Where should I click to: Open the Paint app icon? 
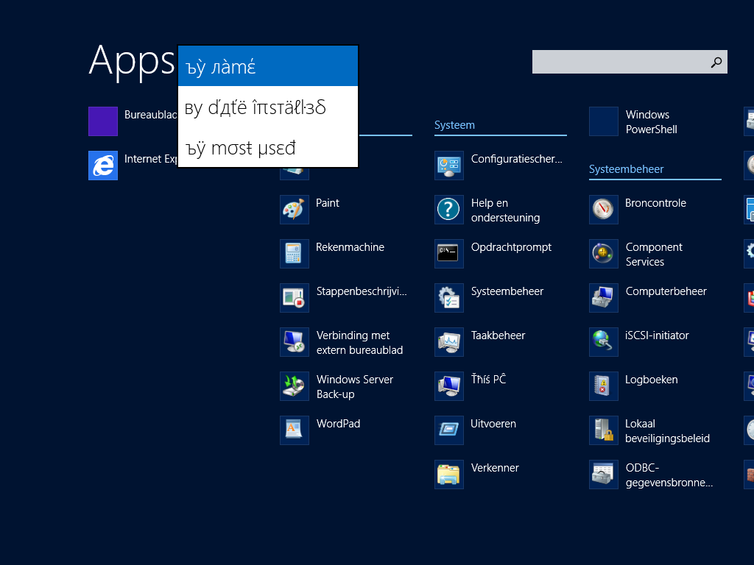295,210
